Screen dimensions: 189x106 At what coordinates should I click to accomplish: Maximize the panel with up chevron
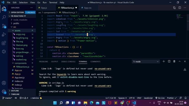pyautogui.click(x=180, y=62)
